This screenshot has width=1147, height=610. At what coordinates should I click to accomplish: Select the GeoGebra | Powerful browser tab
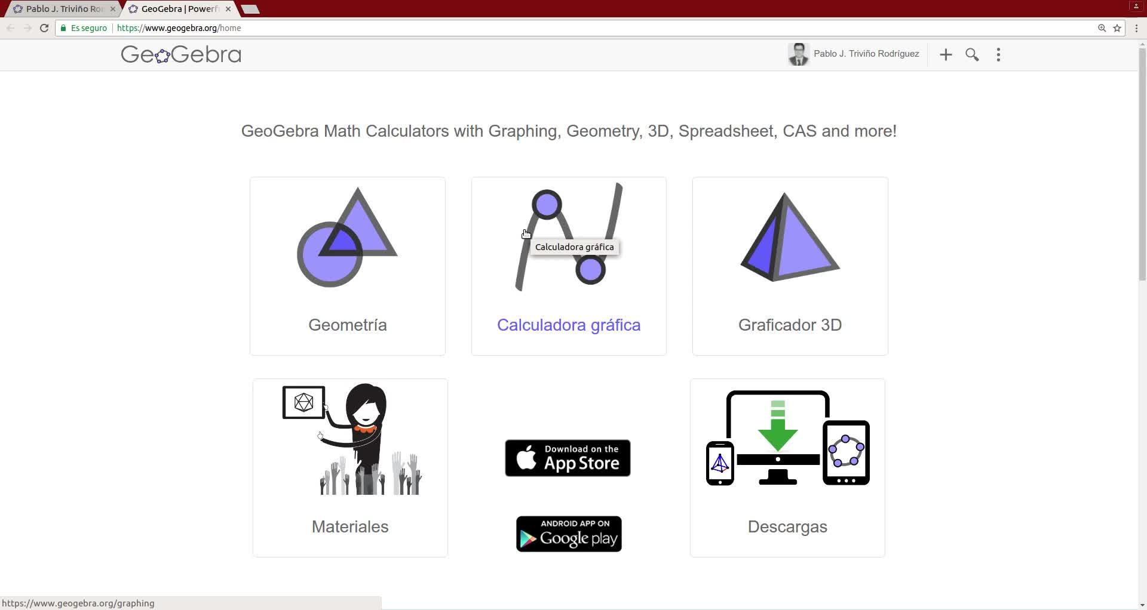[179, 9]
